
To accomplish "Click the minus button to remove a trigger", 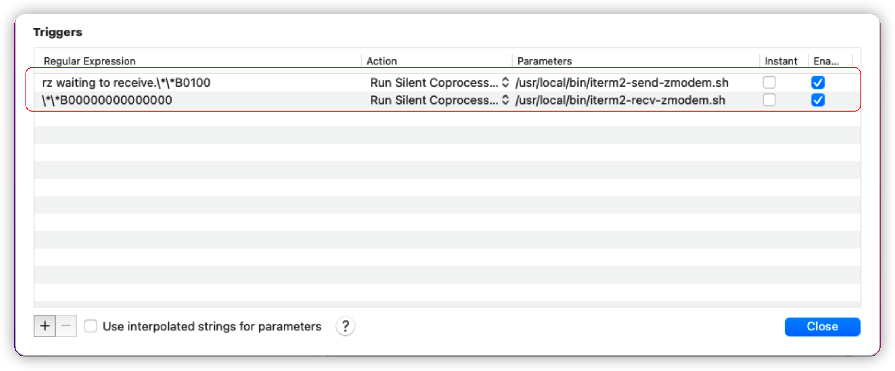I will pos(66,326).
